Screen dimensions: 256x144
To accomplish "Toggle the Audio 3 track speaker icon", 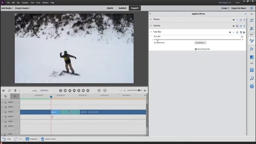I will tap(6, 107).
